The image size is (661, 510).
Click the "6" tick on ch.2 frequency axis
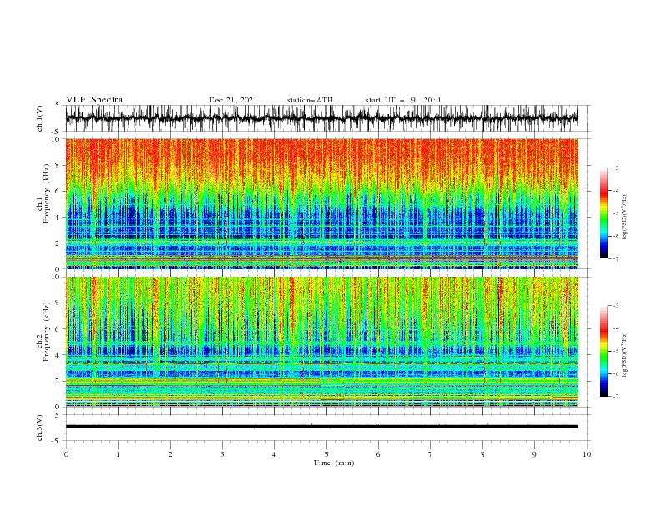(58, 329)
